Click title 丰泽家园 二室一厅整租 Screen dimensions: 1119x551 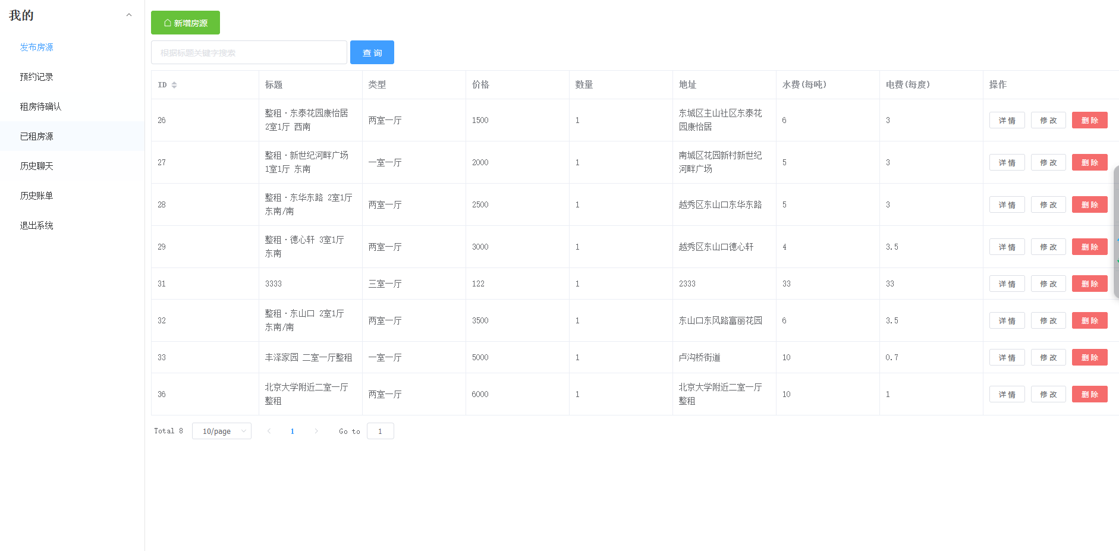(309, 357)
